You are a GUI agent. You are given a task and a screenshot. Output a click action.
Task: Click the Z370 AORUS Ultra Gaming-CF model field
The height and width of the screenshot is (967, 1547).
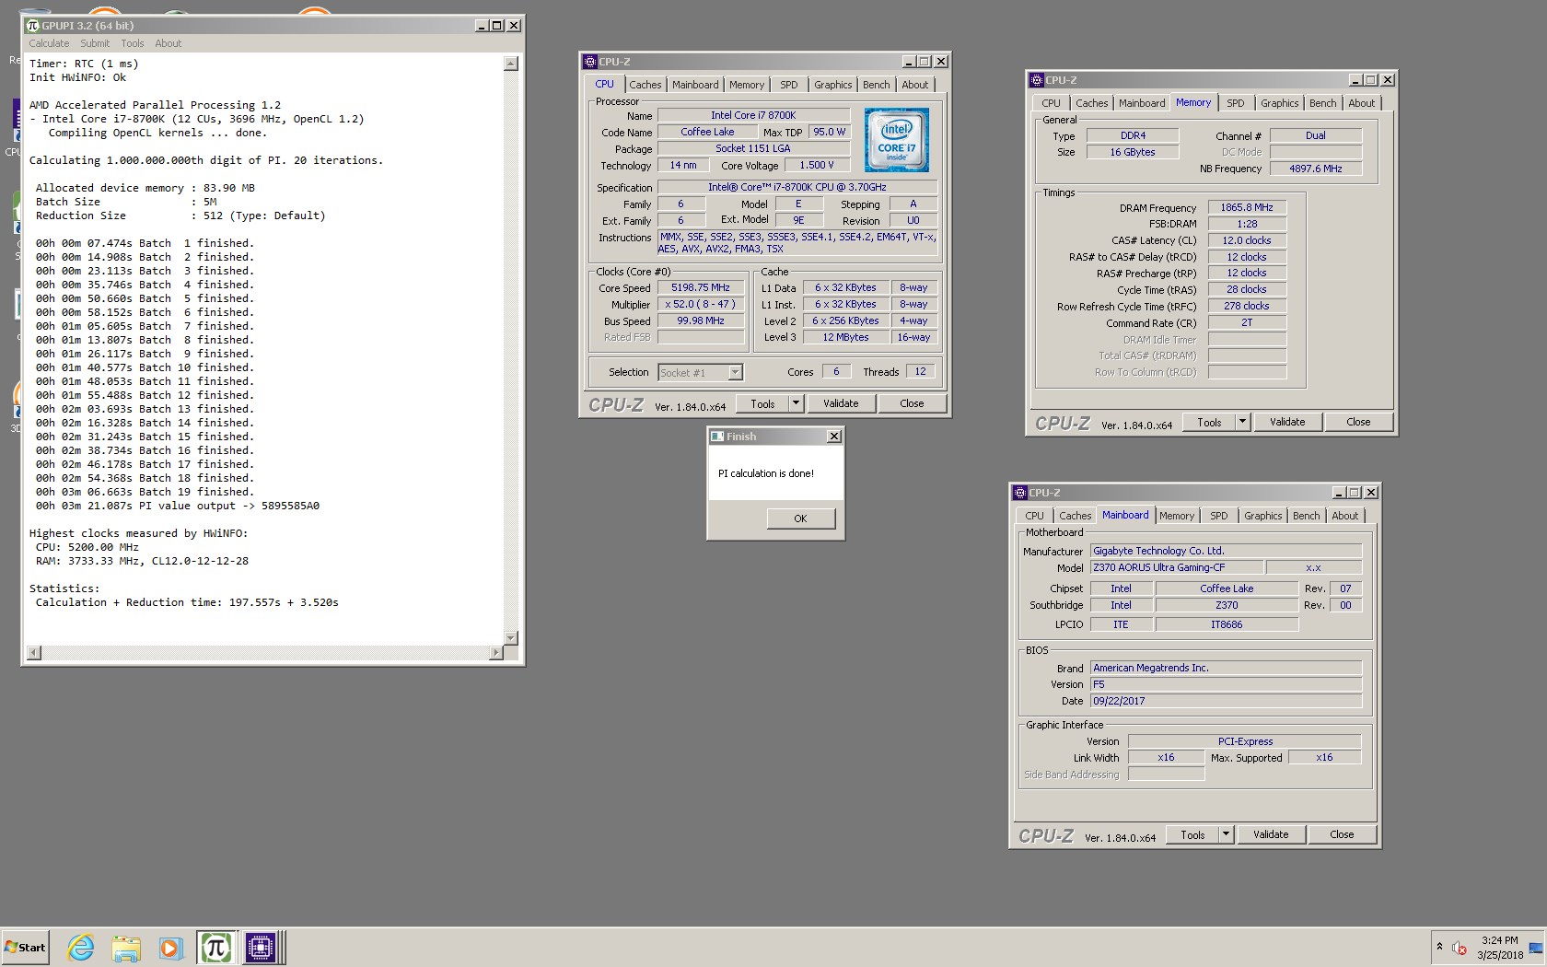click(1175, 567)
